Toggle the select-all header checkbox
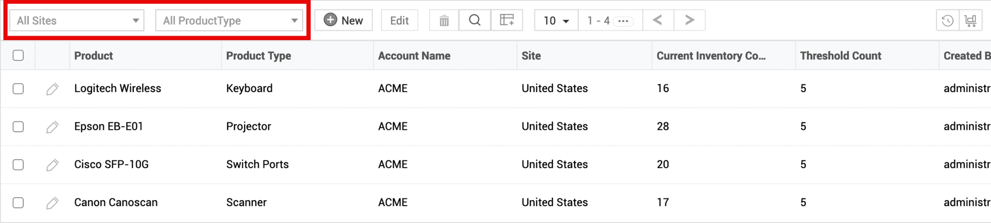The width and height of the screenshot is (991, 223). 18,56
